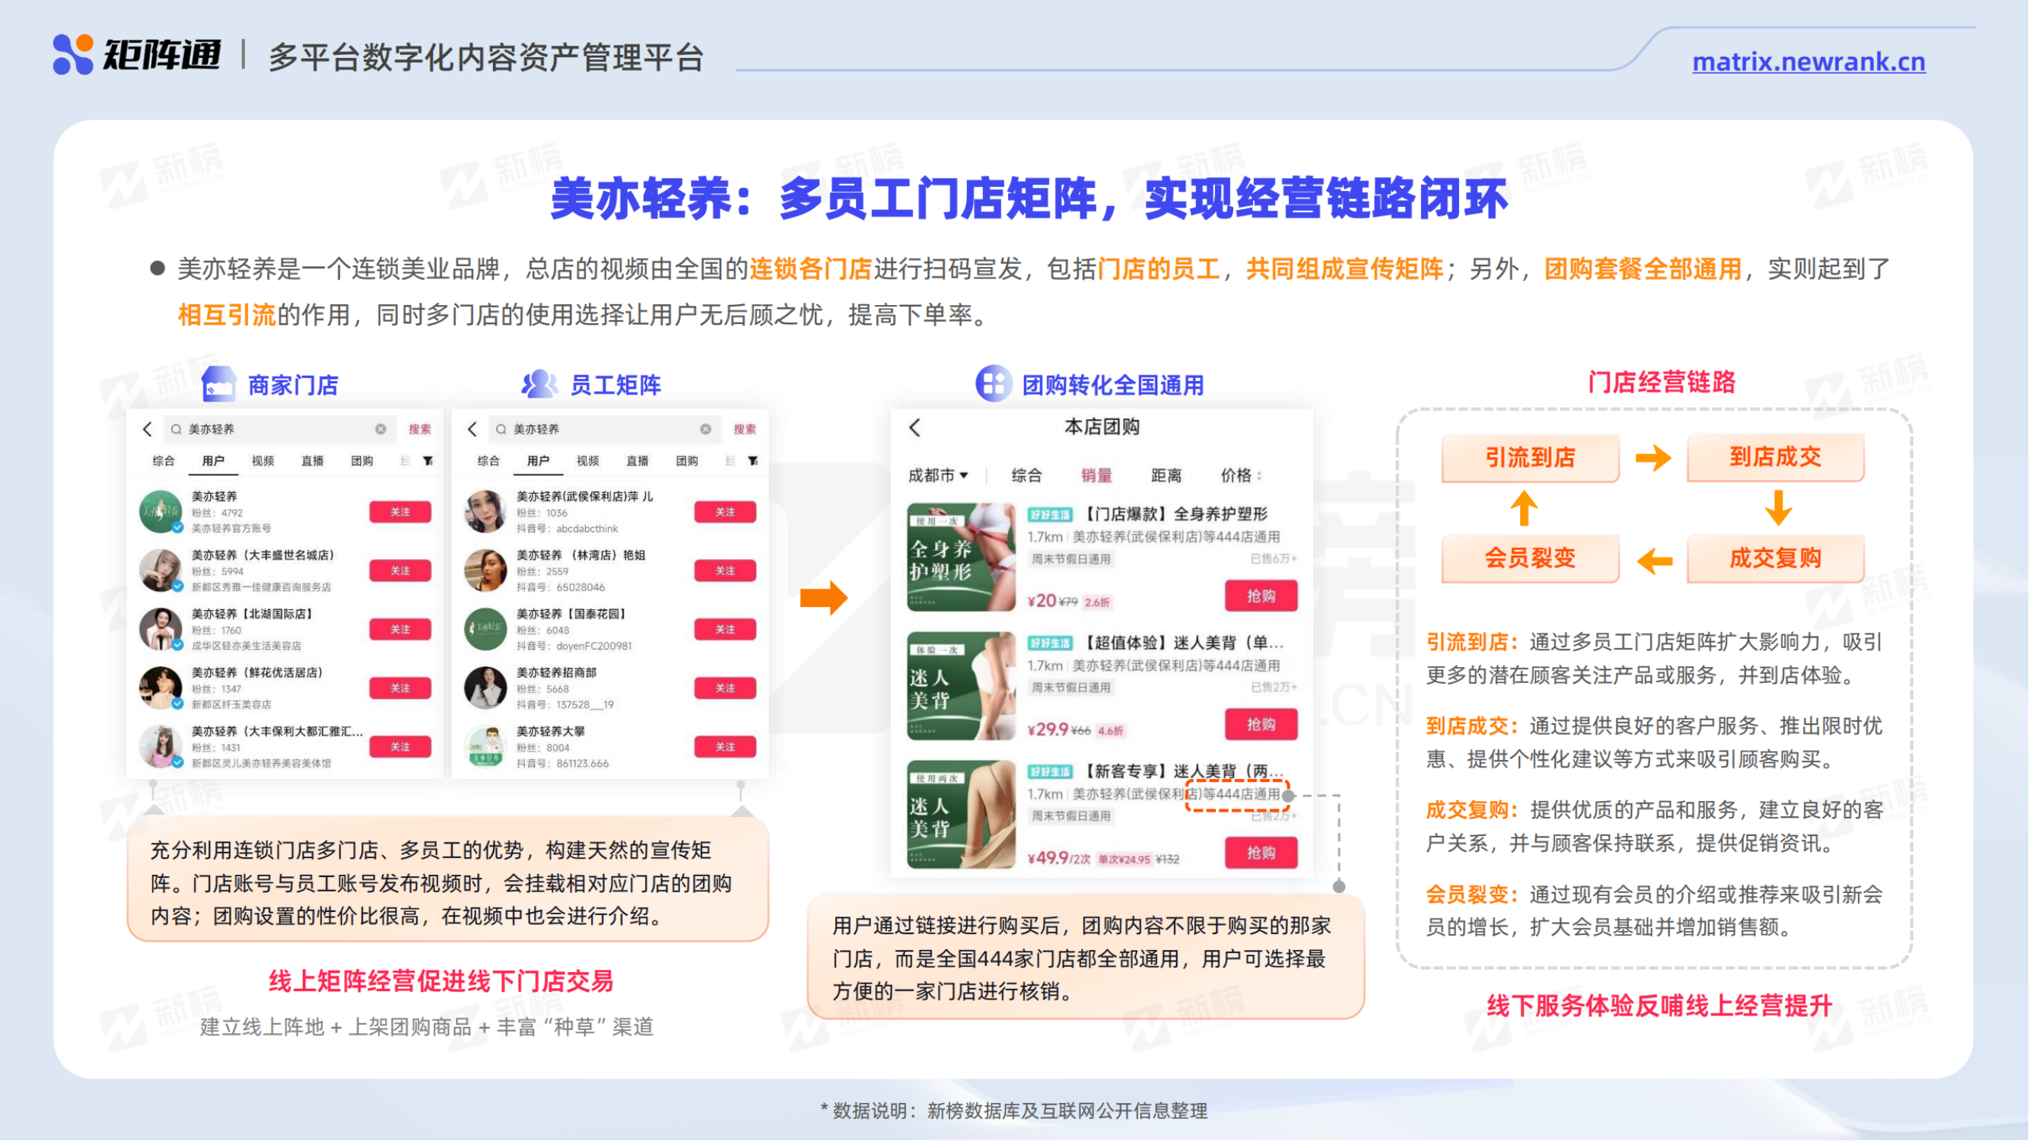The height and width of the screenshot is (1141, 2029).
Task: Click the 到店成交 box
Action: 1776,457
